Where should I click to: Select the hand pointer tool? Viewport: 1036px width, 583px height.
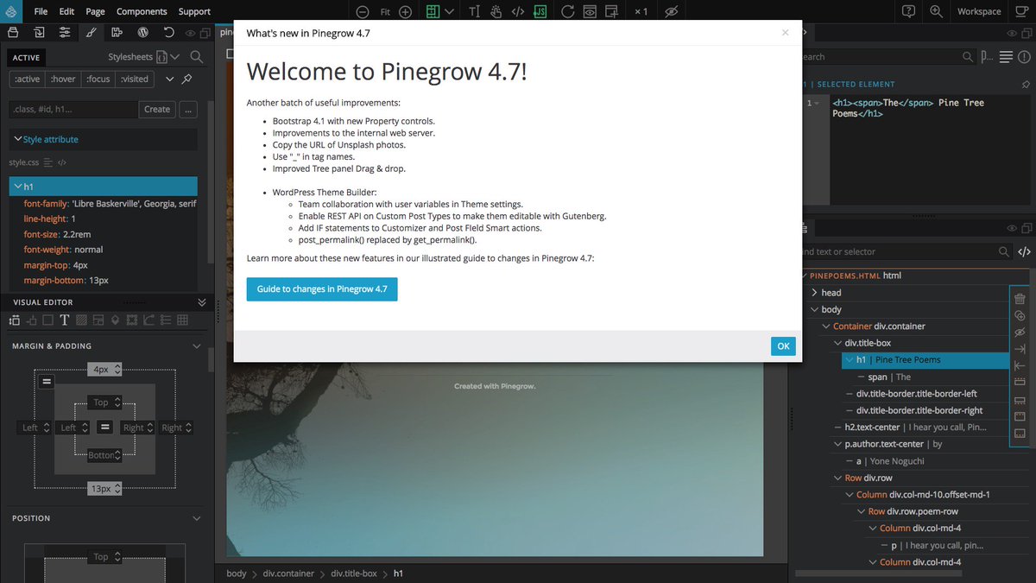tap(496, 12)
